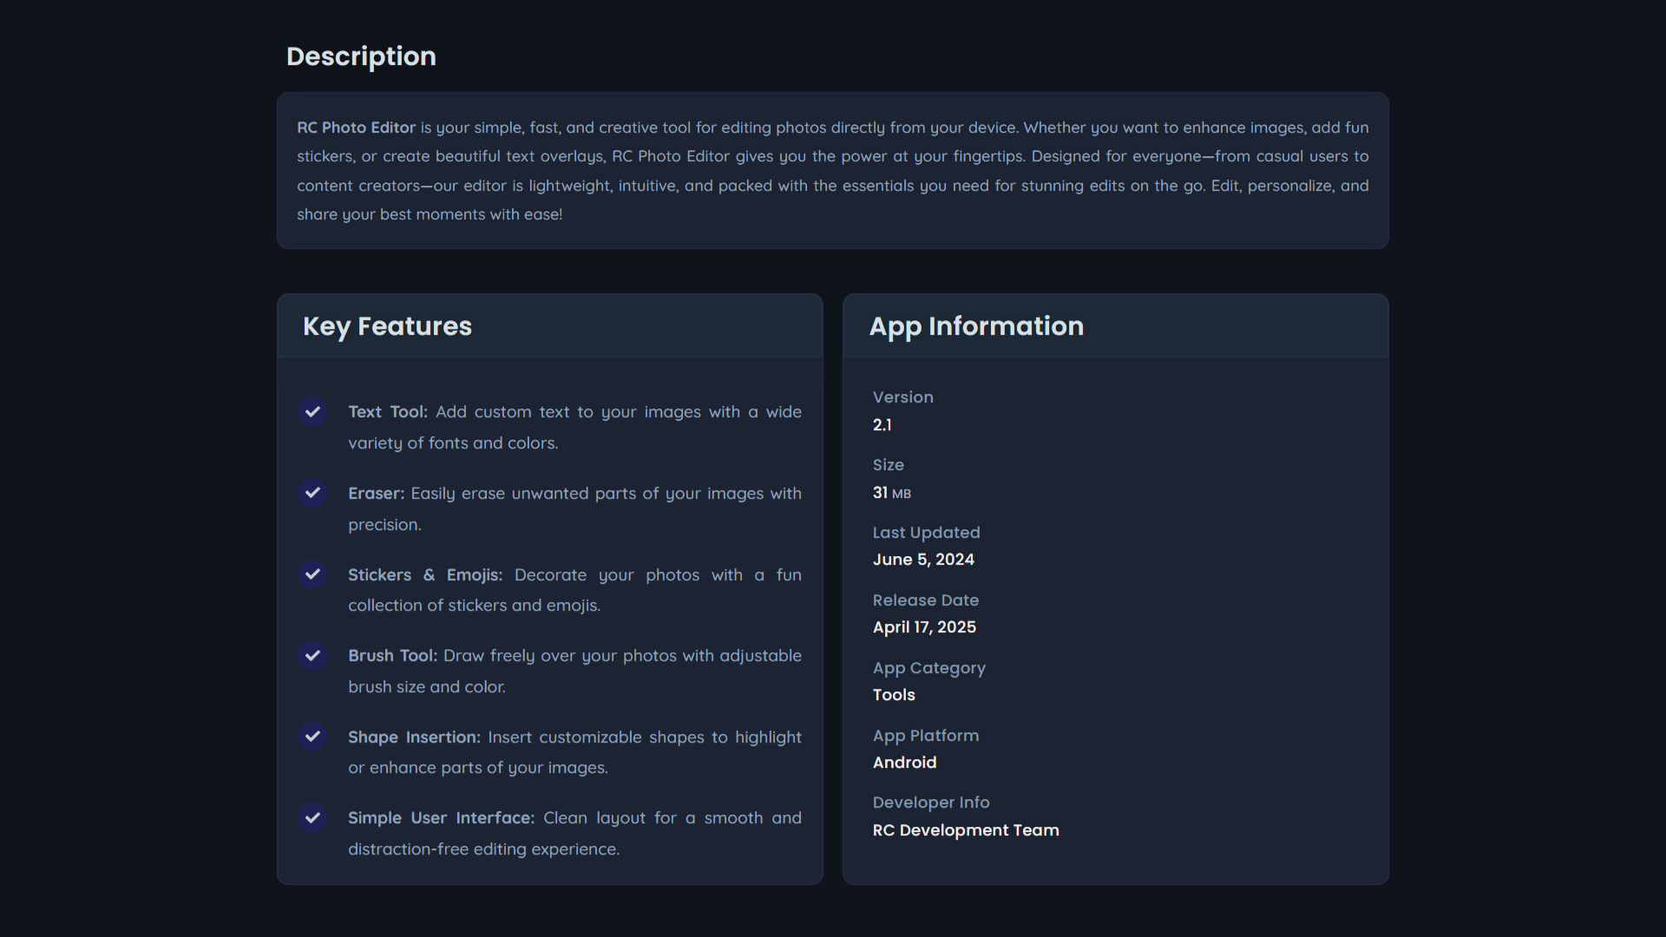1666x937 pixels.
Task: Click the bold RC Photo Editor name
Action: (x=356, y=128)
